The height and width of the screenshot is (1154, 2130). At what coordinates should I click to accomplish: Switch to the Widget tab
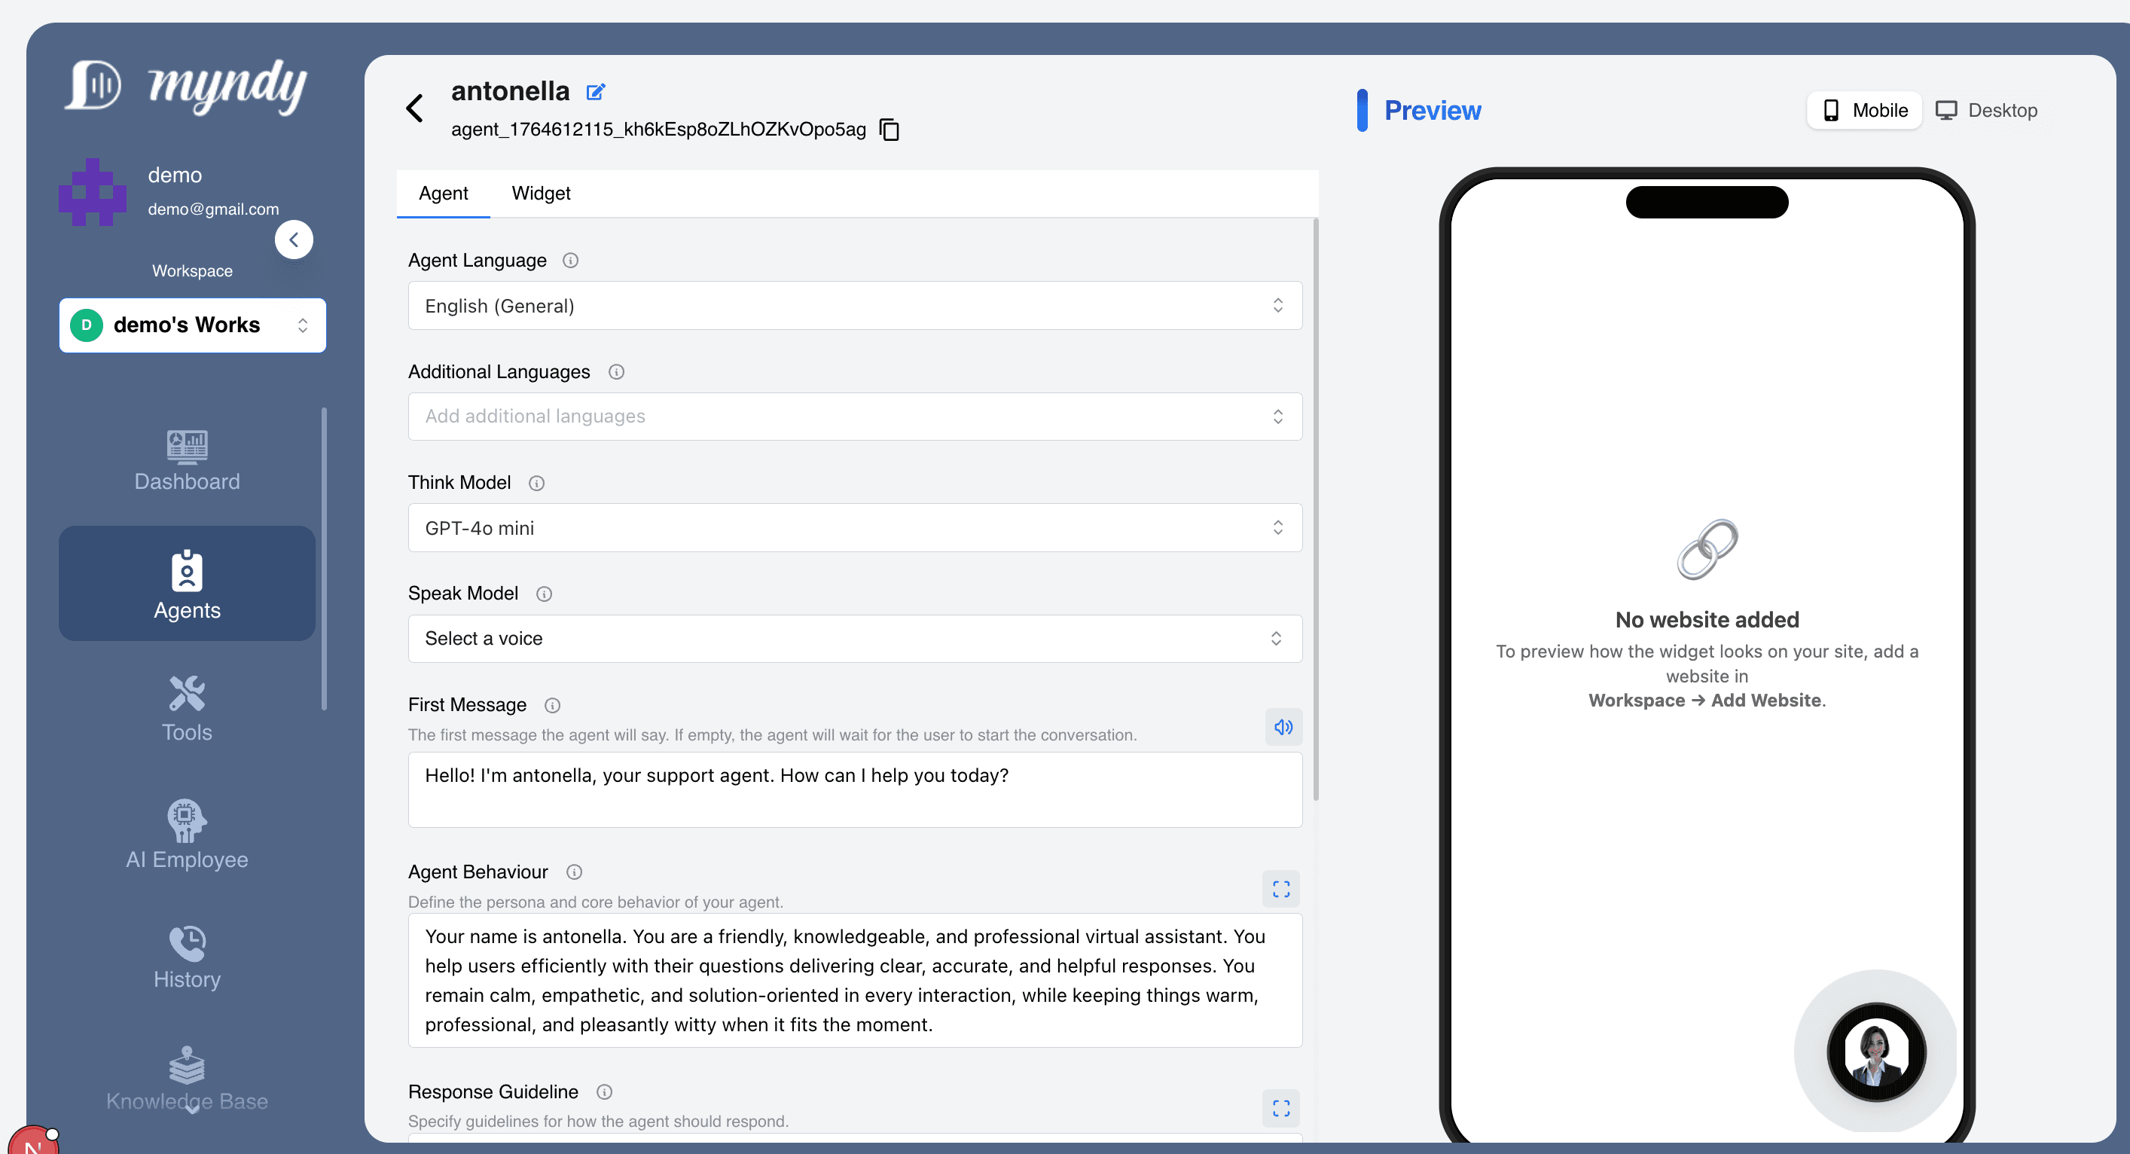(541, 194)
